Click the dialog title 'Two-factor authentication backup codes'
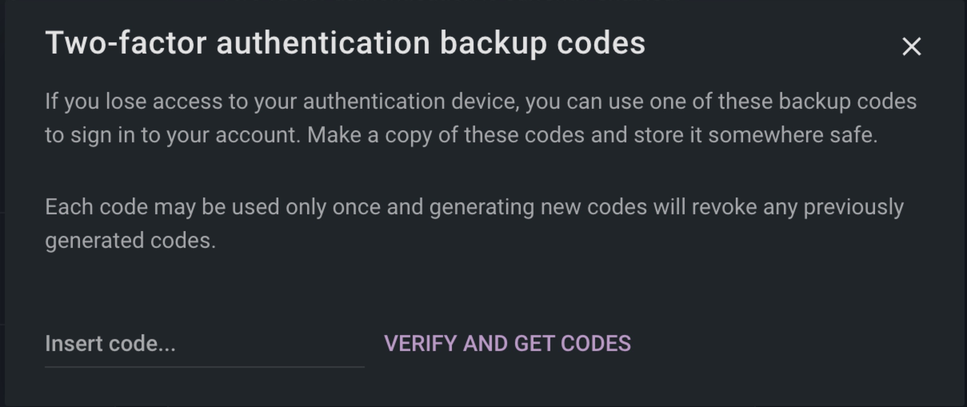The height and width of the screenshot is (407, 967). [345, 42]
